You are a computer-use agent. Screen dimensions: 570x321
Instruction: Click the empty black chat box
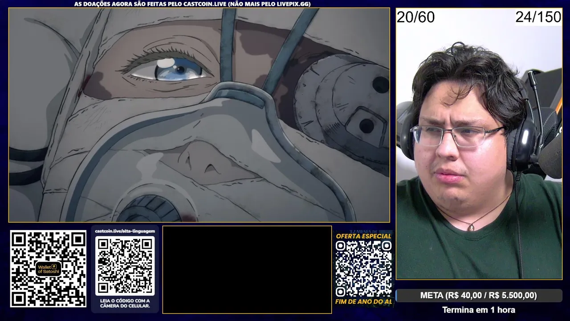[247, 270]
